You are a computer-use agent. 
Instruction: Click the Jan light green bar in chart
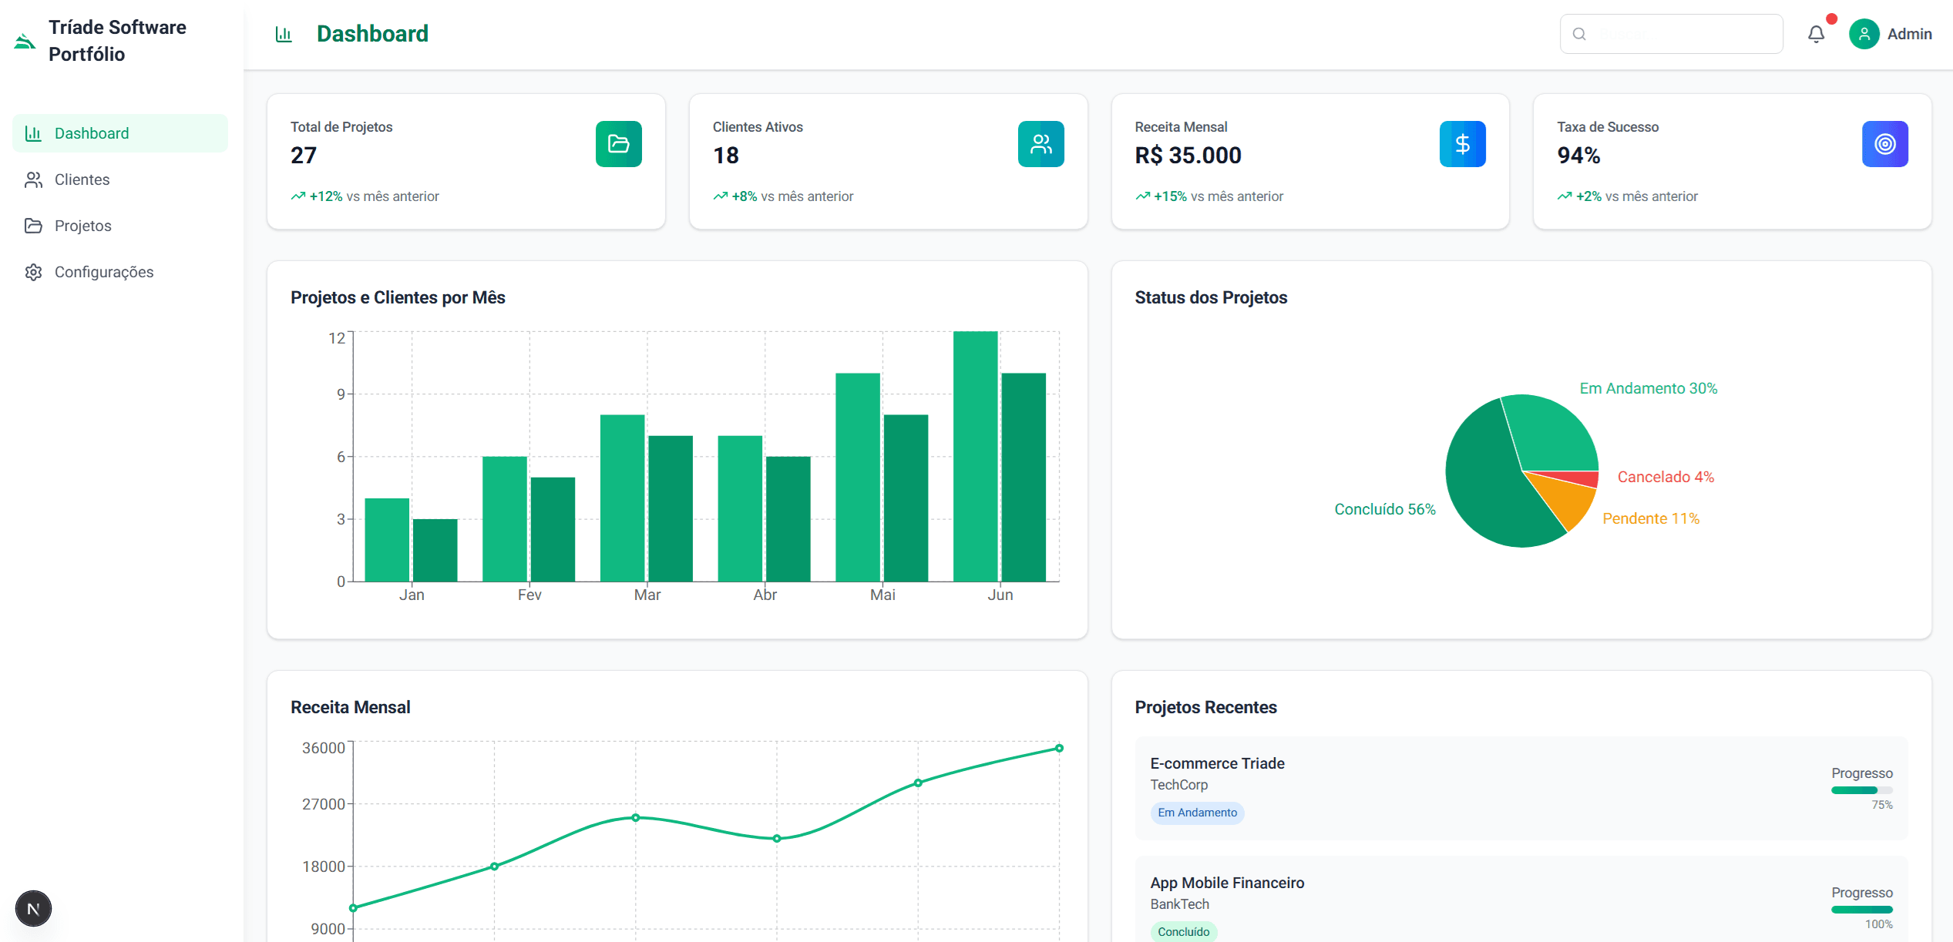point(387,540)
